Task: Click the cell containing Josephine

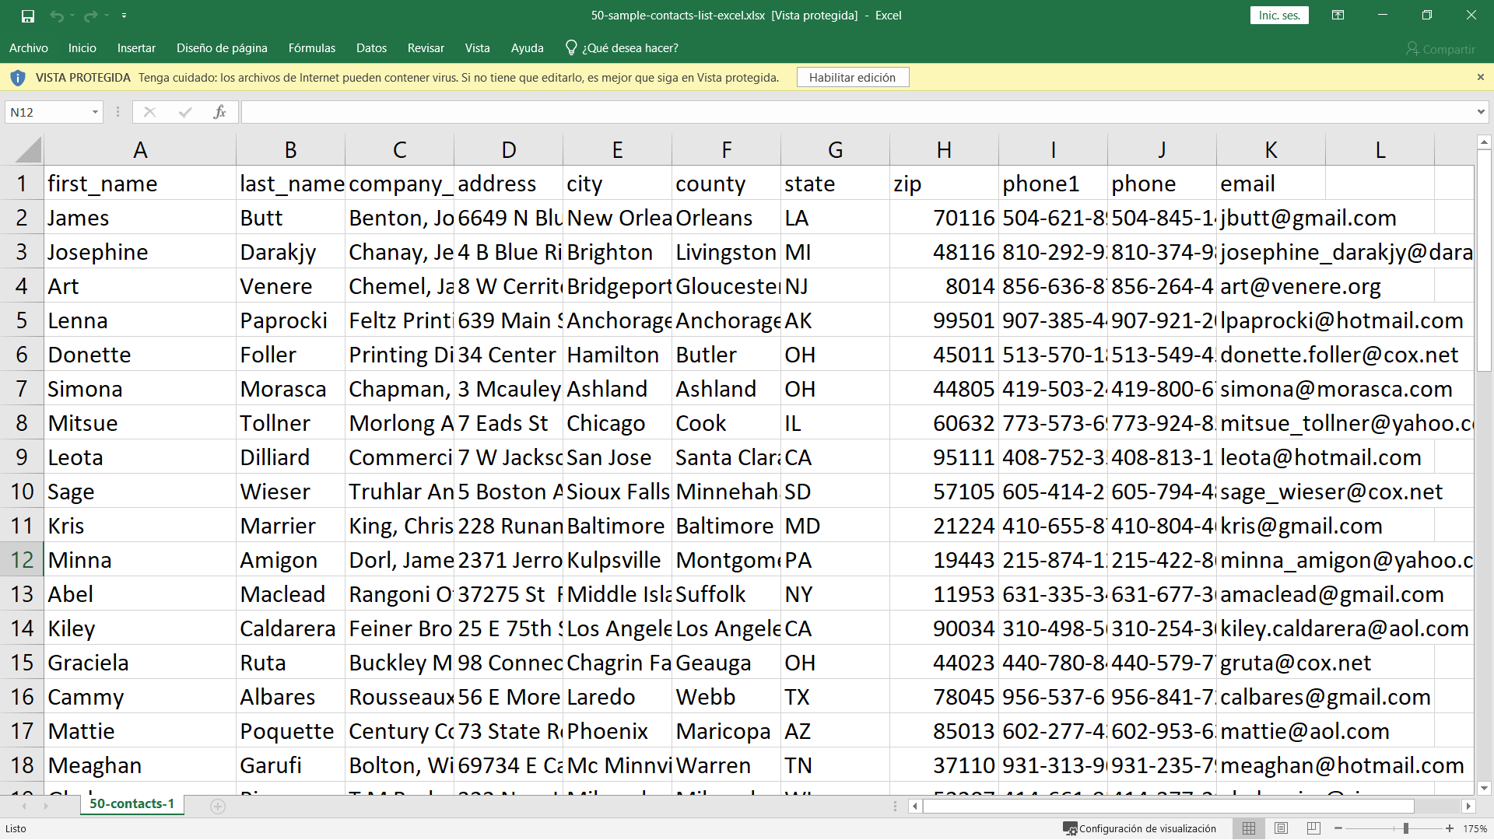Action: [x=140, y=252]
